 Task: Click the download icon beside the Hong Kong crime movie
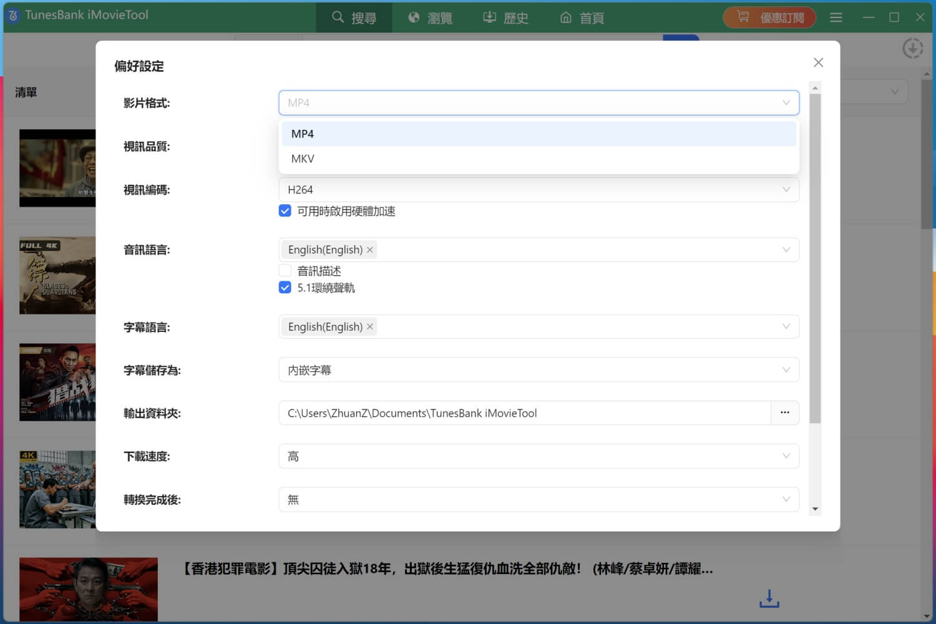(x=769, y=598)
